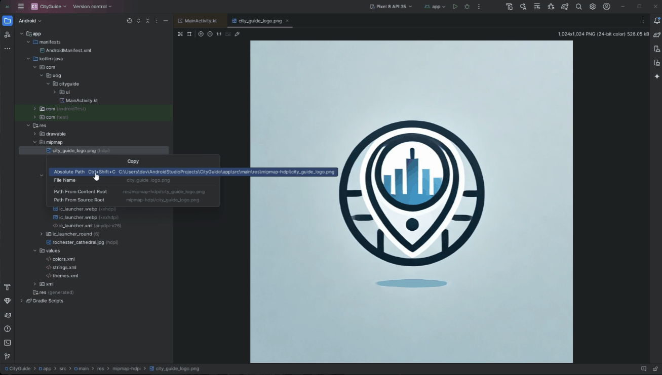Collapse the values folder
This screenshot has width=662, height=375.
pos(35,251)
